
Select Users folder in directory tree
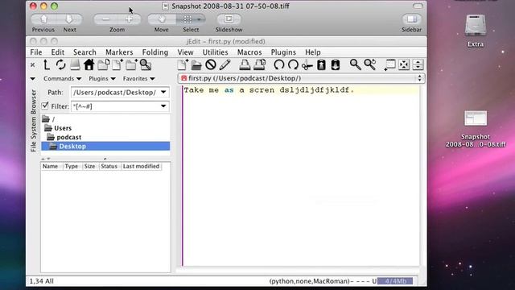tap(58, 128)
